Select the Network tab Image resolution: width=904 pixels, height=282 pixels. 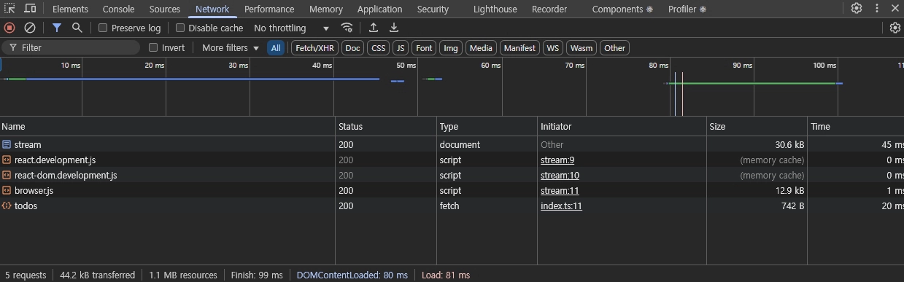(x=212, y=9)
